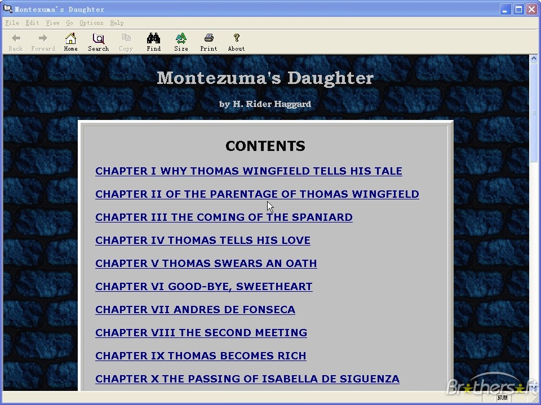541x405 pixels.
Task: Open Chapter IV Thomas Tells His Love
Action: (203, 241)
